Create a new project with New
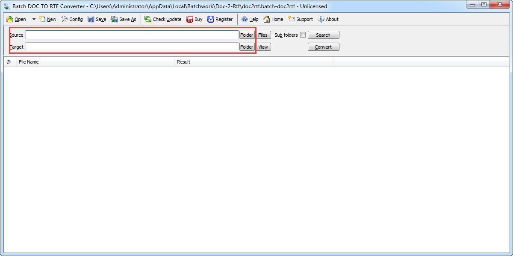Screen dimensions: 513x256 [47, 19]
